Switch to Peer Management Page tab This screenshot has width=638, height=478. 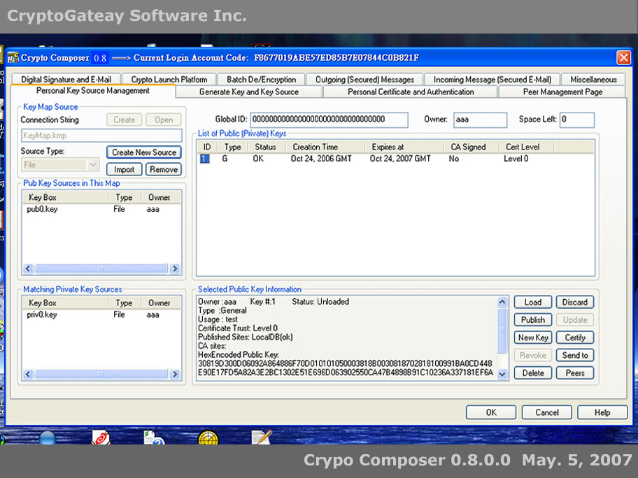(x=562, y=92)
